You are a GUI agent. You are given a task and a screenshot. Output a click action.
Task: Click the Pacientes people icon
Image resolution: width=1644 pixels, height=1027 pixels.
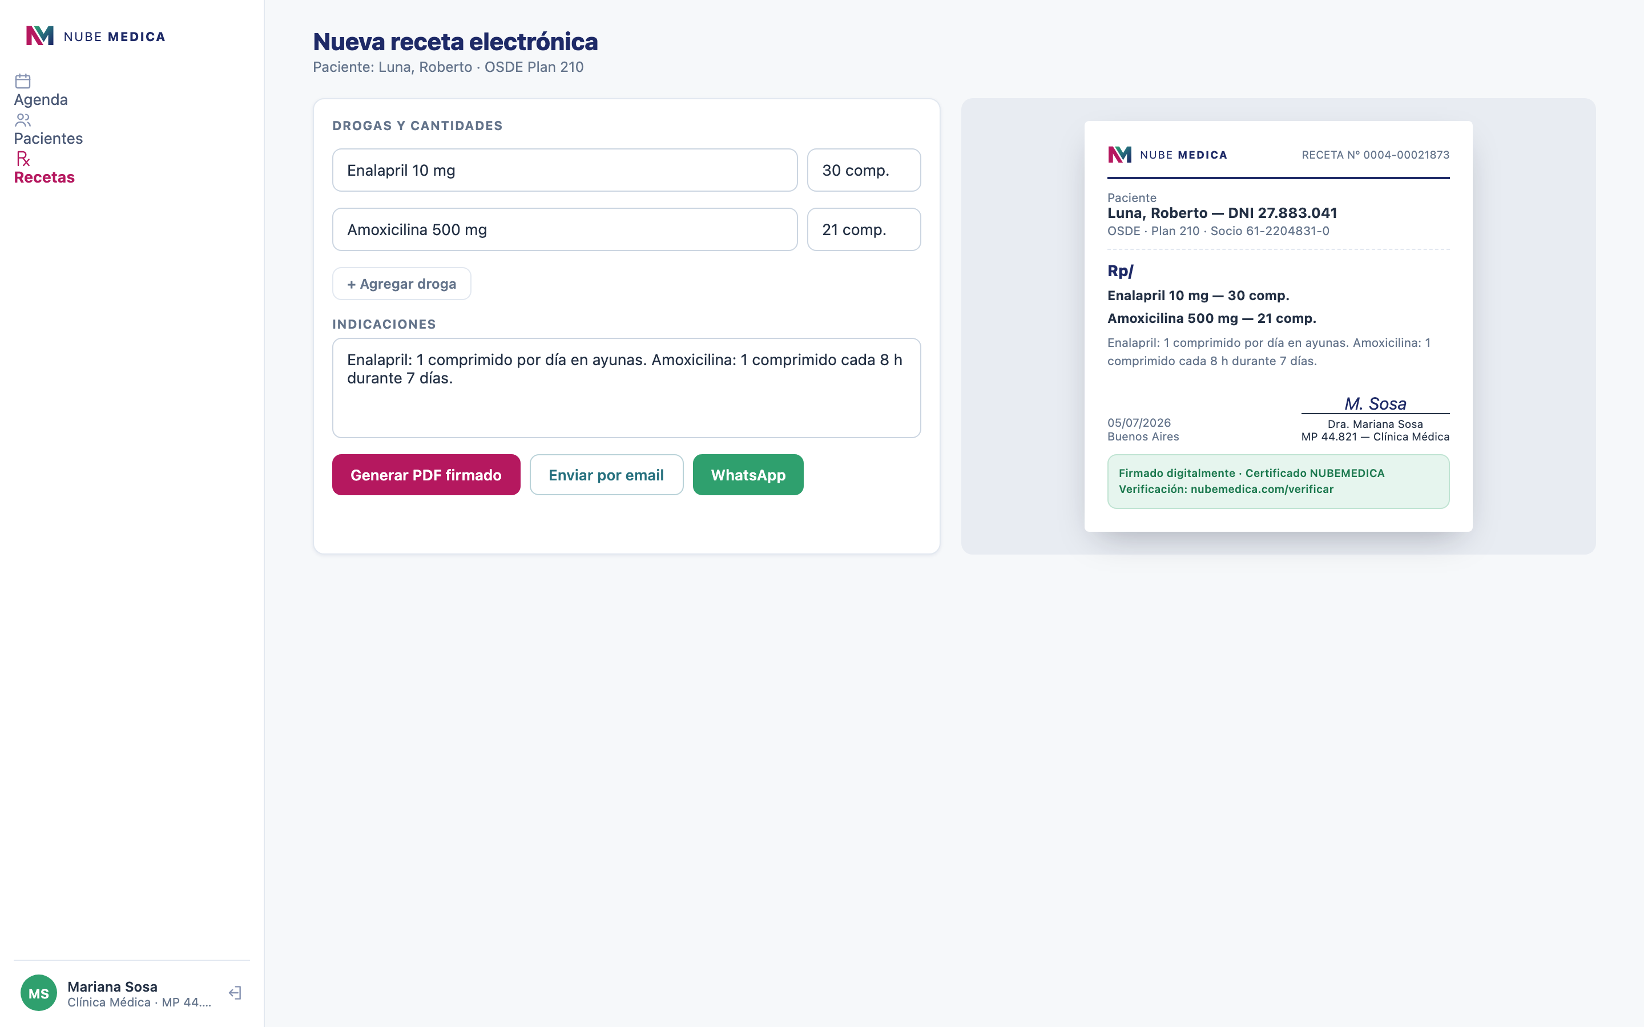tap(23, 120)
